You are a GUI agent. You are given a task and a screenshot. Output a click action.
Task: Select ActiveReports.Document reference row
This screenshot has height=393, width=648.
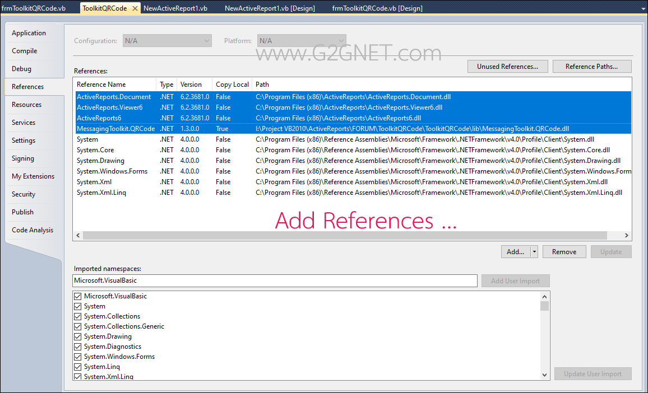pyautogui.click(x=353, y=97)
